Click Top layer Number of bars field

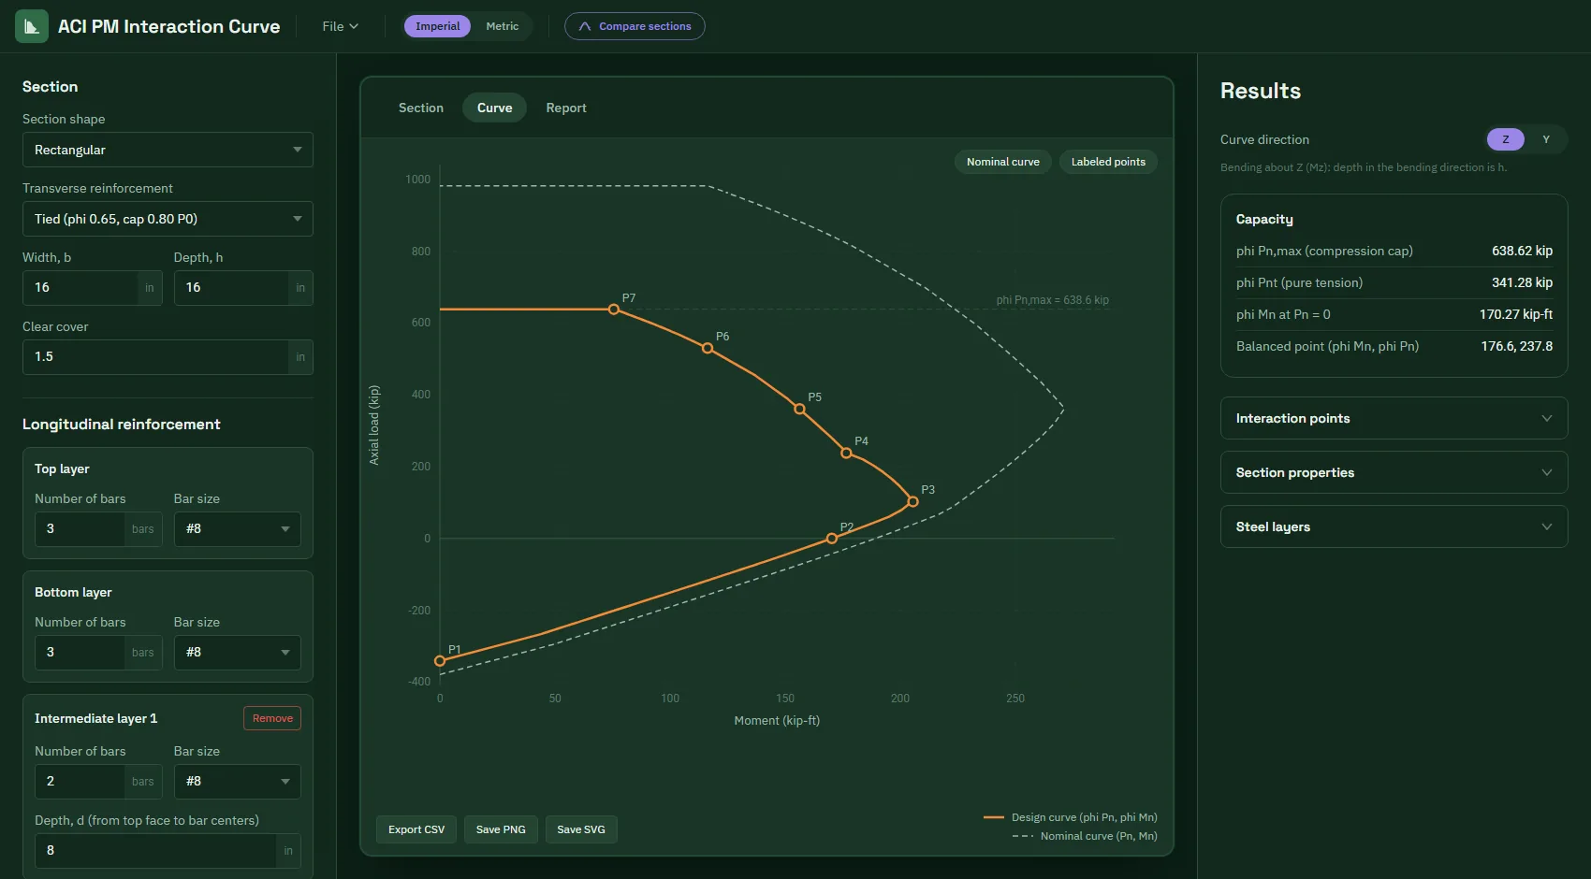point(80,529)
